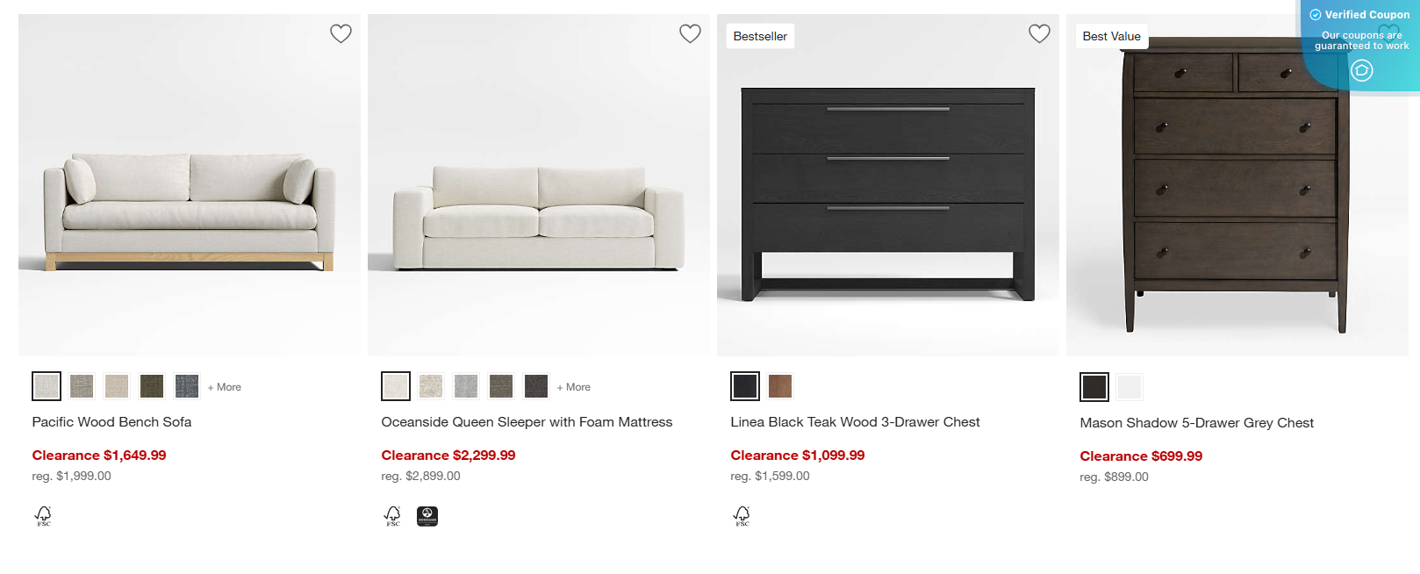Expand + More swatches for Pacific Wood Bench Sofa
Screen dimensions: 1420x574
coord(224,386)
